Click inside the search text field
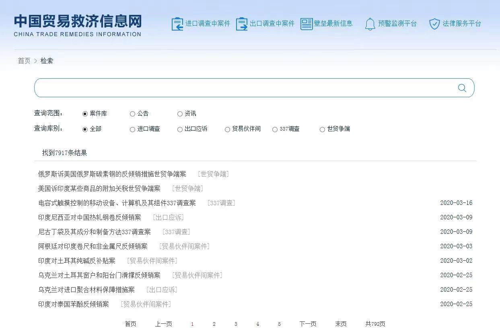This screenshot has height=331, width=500. (241, 88)
